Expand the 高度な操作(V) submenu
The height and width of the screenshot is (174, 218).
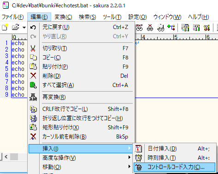point(81,158)
